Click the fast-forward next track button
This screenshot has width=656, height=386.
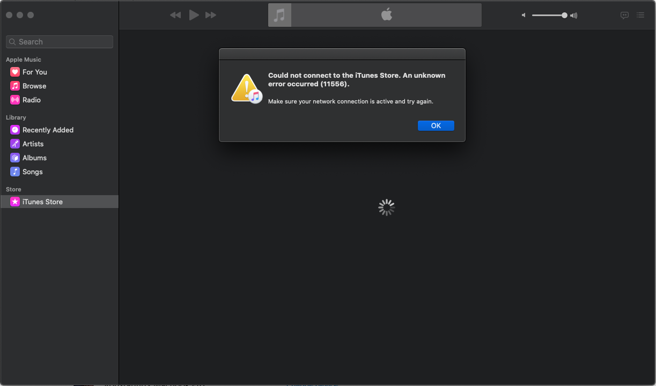(211, 15)
